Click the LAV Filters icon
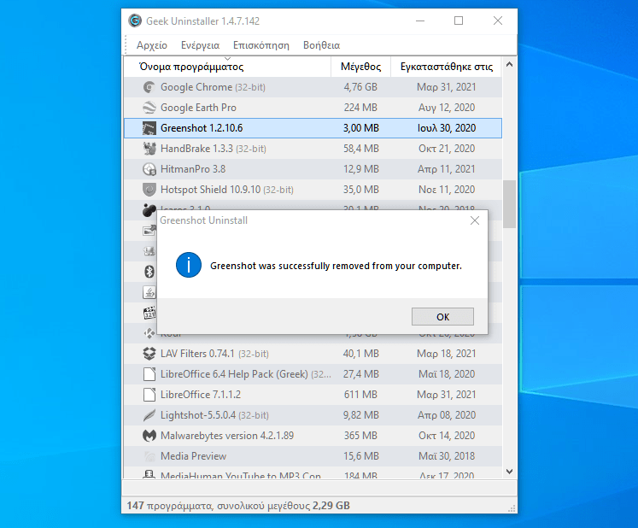Screen dimensions: 638x528 pyautogui.click(x=149, y=354)
